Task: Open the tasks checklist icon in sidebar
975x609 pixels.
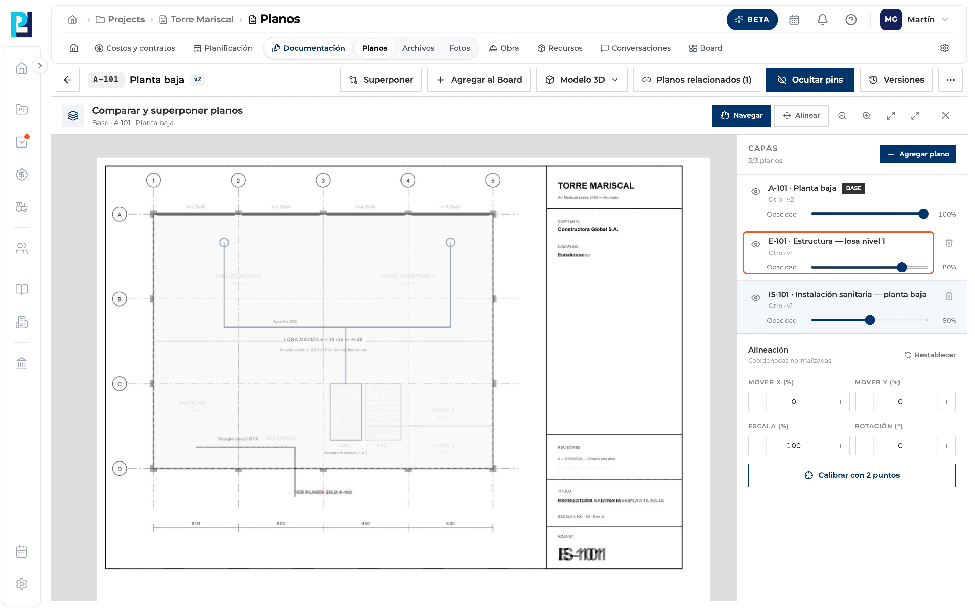Action: point(22,142)
